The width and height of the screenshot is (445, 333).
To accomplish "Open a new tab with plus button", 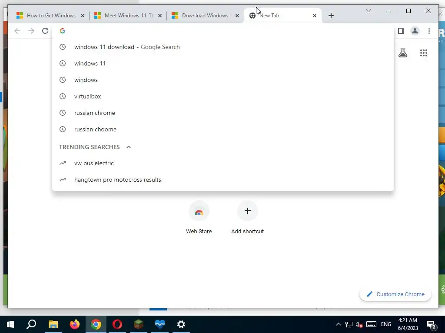I will (331, 16).
